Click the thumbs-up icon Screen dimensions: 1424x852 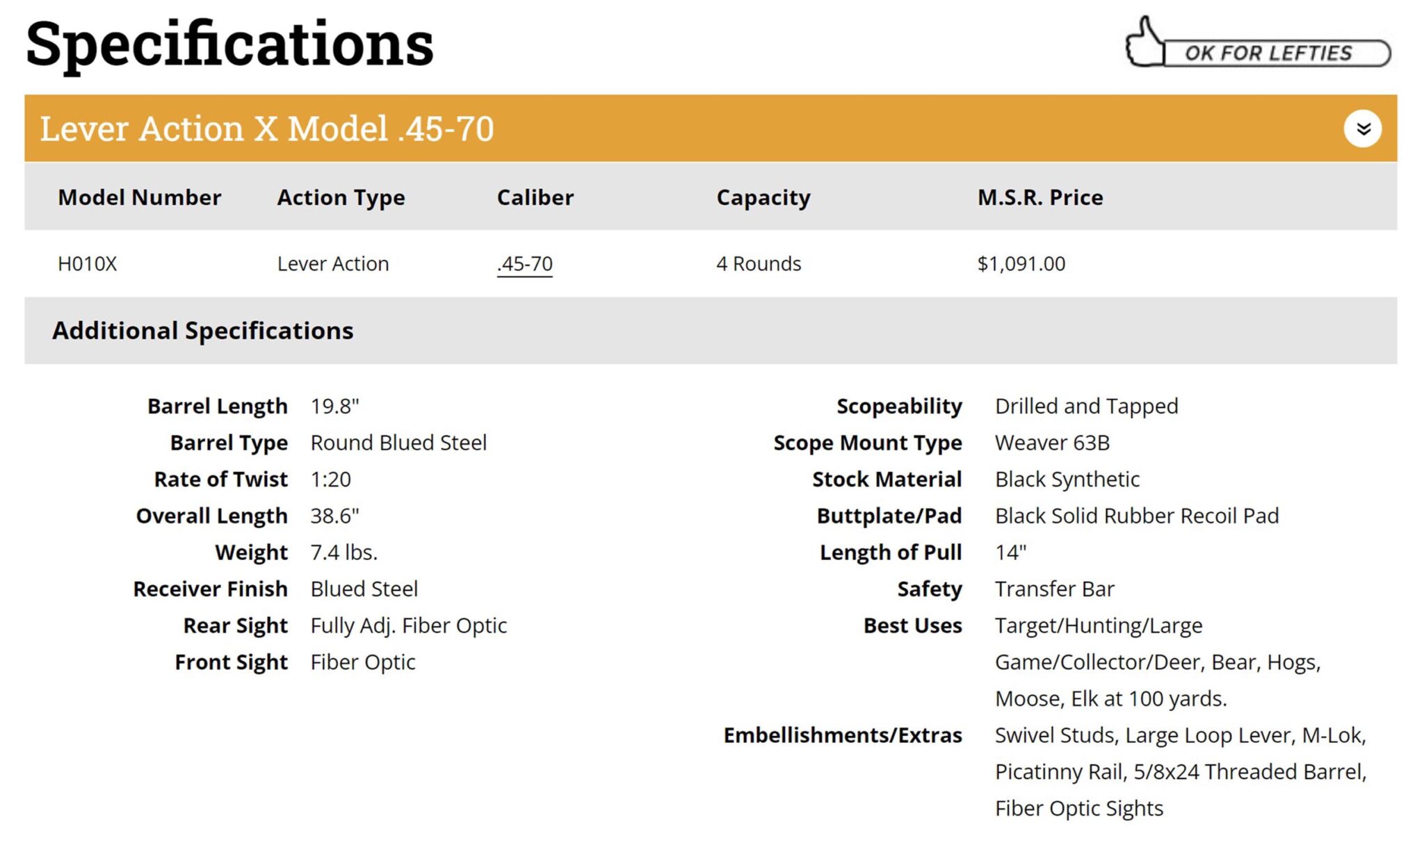tap(1144, 43)
